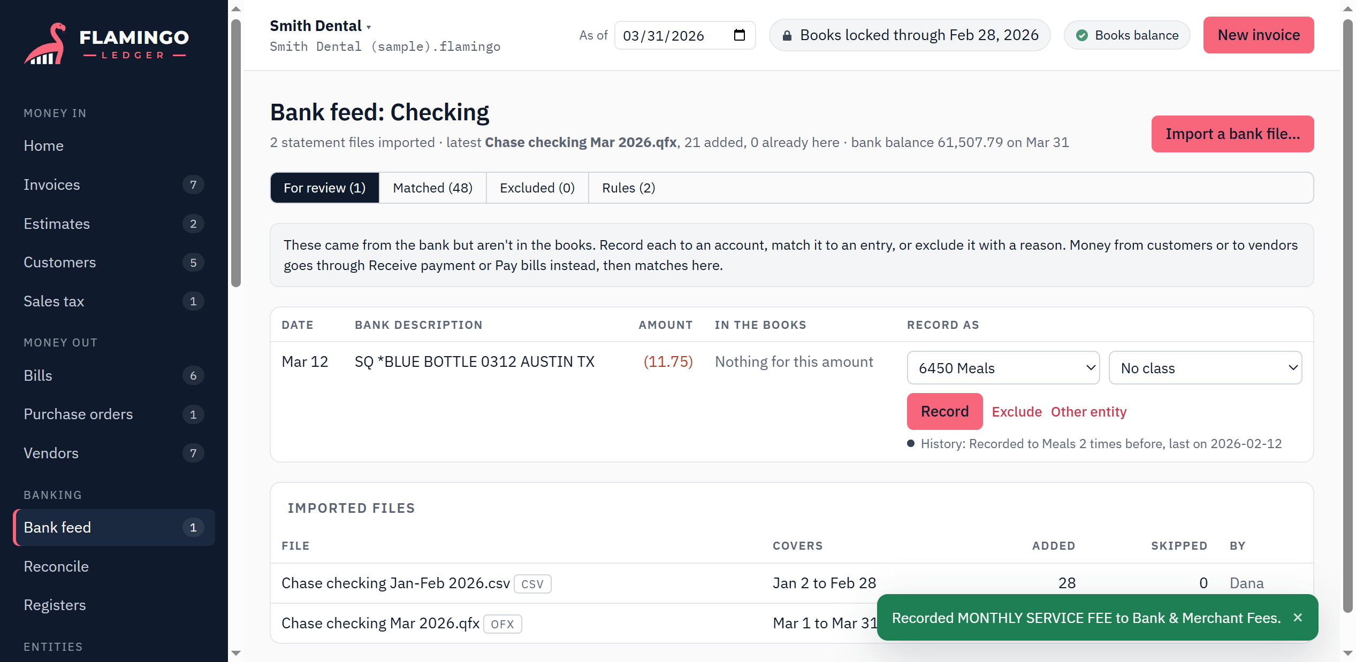This screenshot has height=662, width=1356.
Task: Click the Dana imported-by cell
Action: (x=1247, y=583)
